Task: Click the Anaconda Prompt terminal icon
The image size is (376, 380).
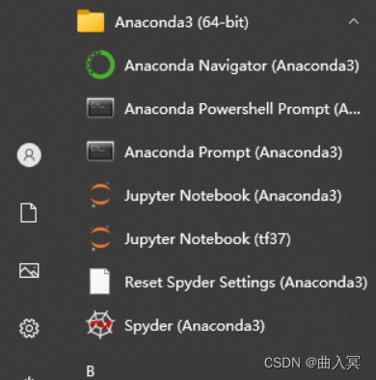Action: coord(100,151)
